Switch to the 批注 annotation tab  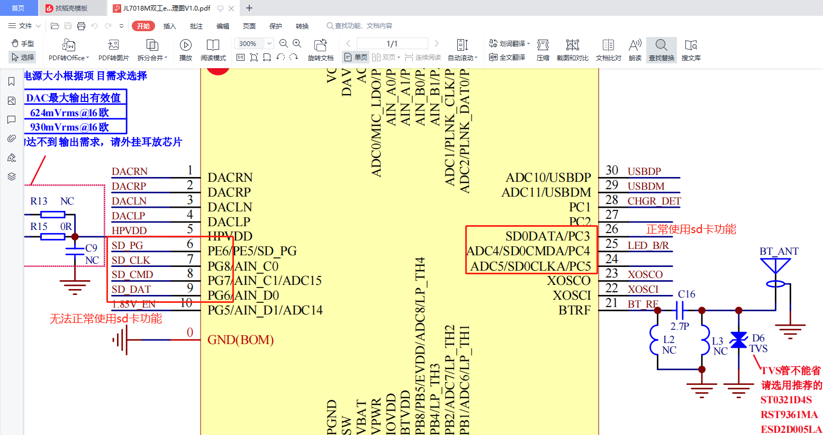pos(196,26)
